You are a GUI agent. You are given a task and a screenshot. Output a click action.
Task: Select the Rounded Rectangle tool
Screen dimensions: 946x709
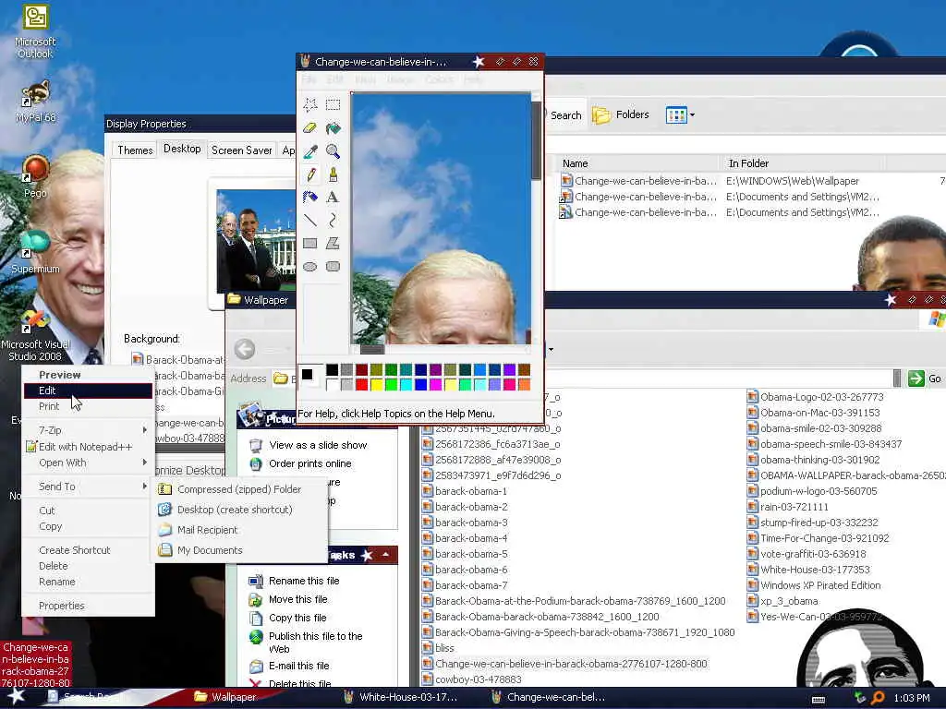point(333,266)
